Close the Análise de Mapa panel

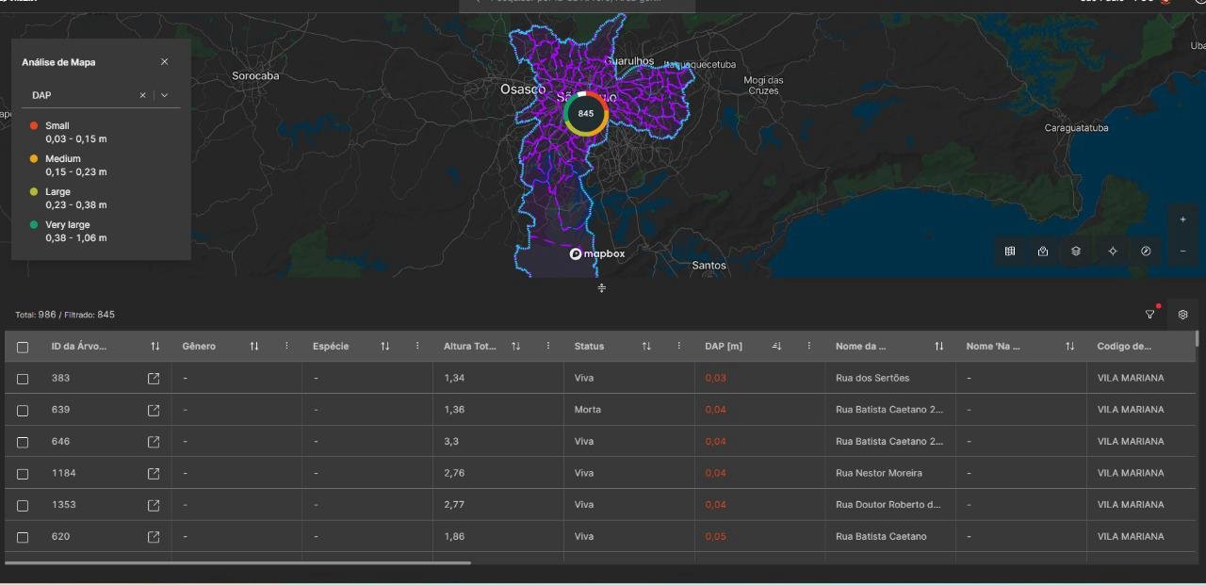point(165,62)
